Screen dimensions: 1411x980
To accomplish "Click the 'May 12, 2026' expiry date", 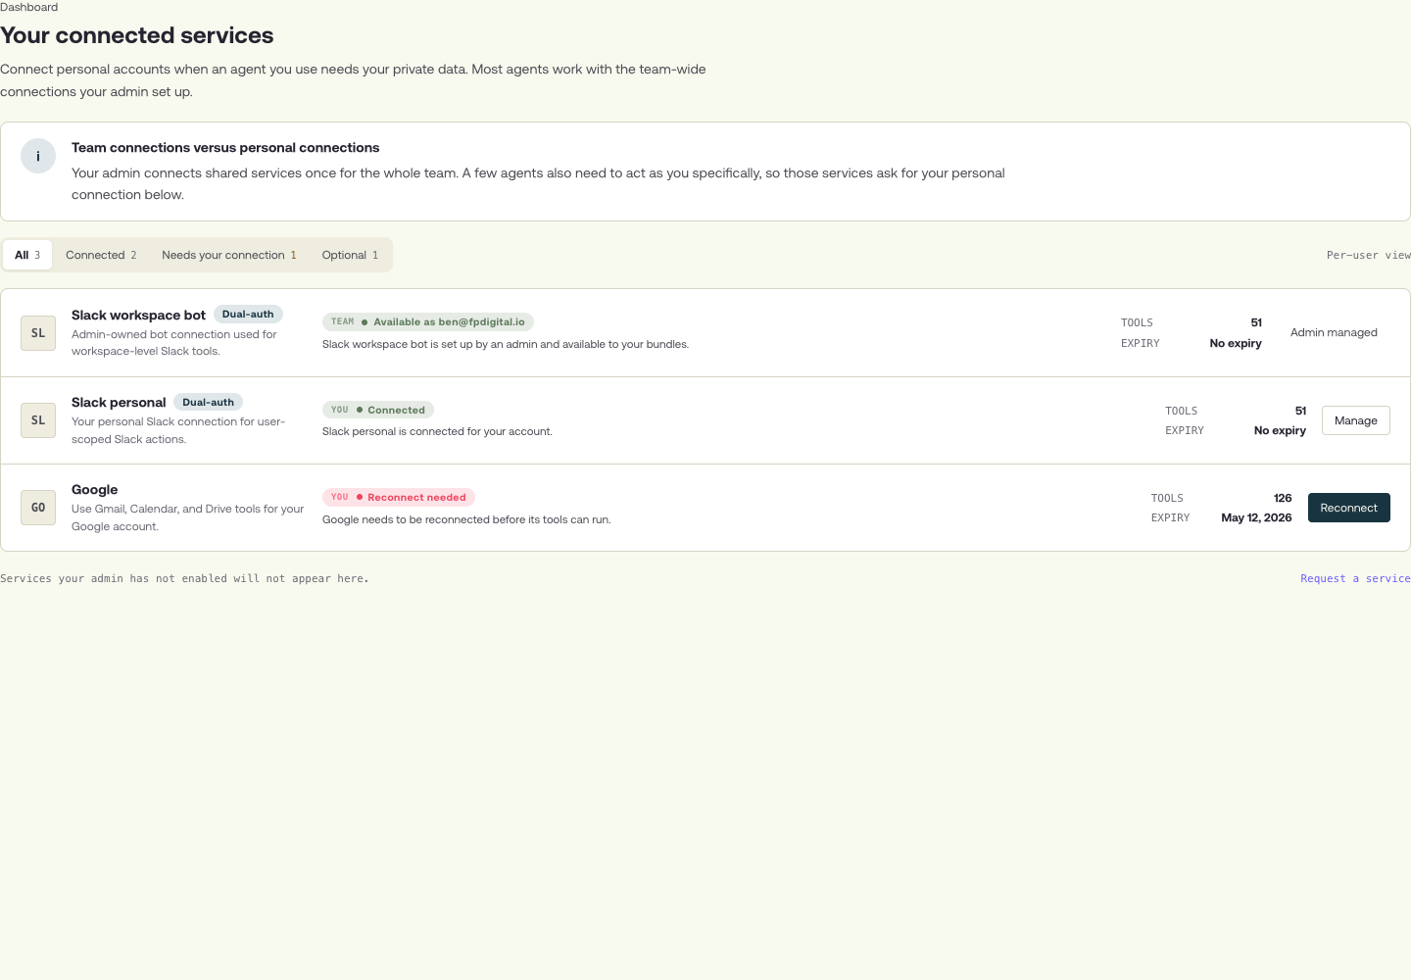I will (1256, 517).
